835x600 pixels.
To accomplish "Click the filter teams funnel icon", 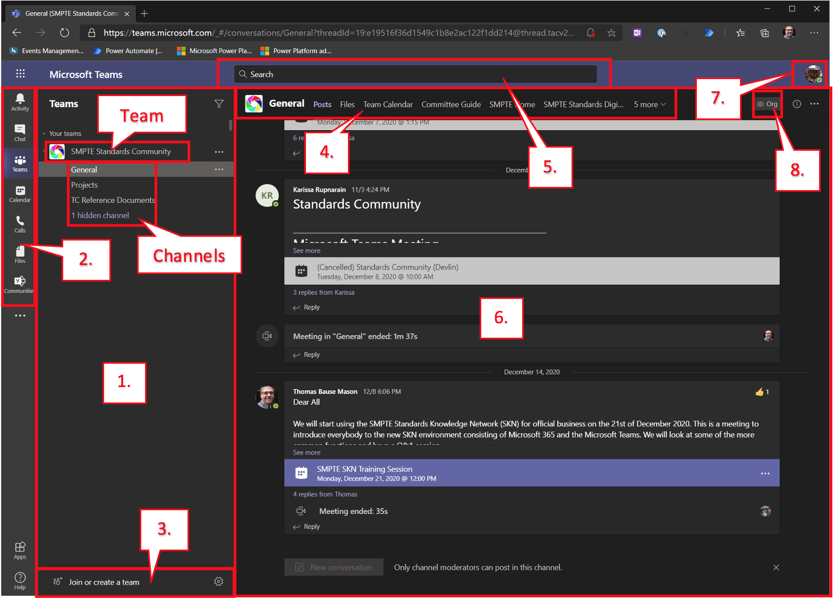I will pyautogui.click(x=219, y=104).
